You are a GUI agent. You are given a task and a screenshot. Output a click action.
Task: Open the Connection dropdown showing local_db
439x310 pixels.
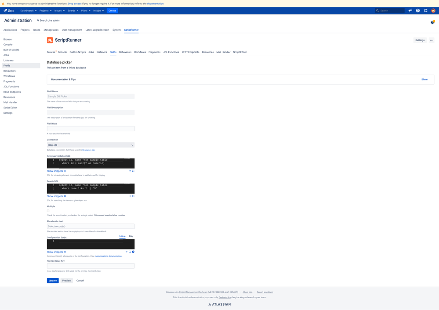91,145
